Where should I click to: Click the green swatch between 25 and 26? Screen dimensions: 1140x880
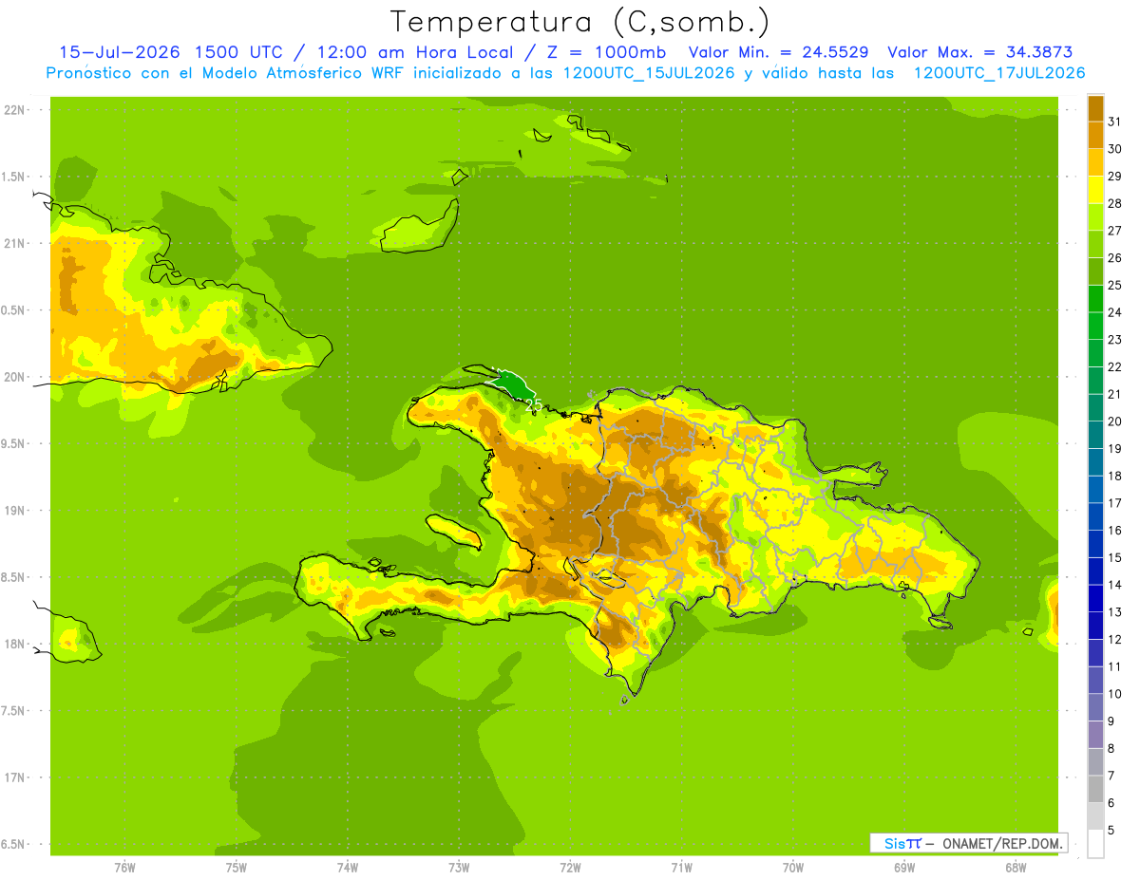(1095, 271)
